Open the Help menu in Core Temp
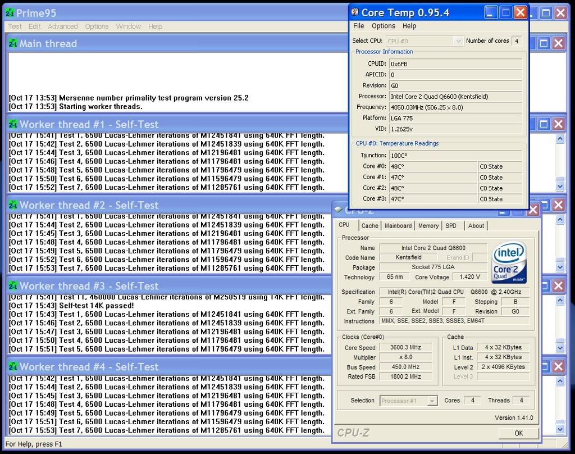The height and width of the screenshot is (454, 575). (409, 26)
